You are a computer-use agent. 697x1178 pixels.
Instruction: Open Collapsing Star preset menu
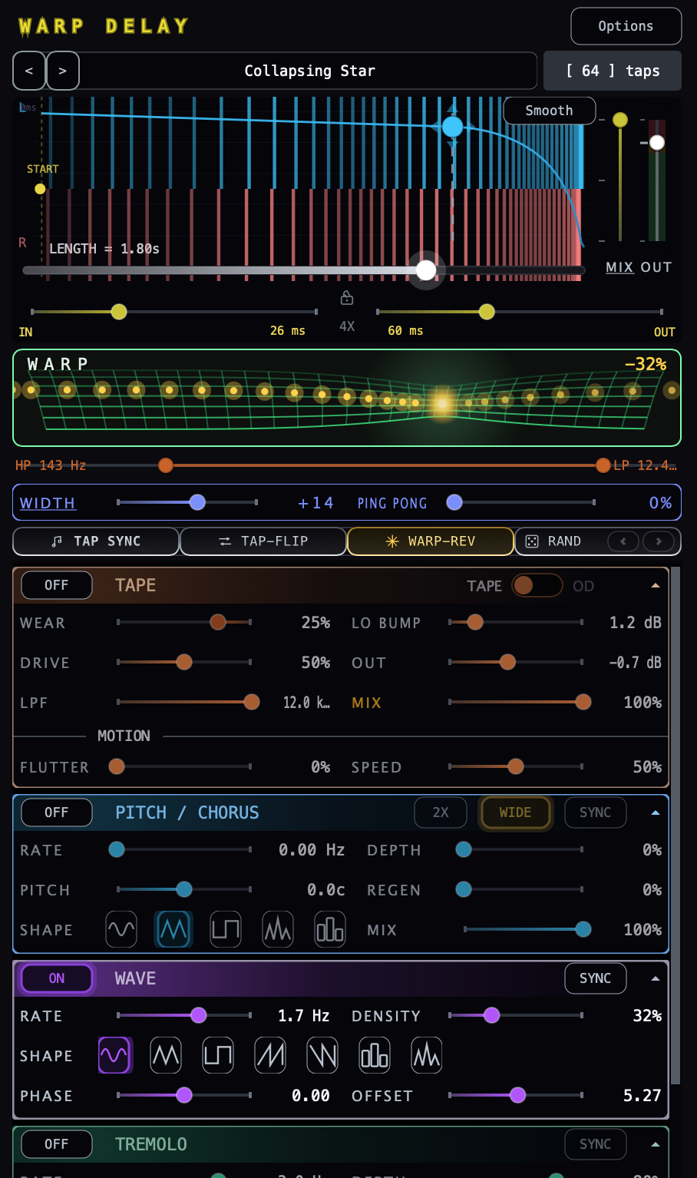click(x=309, y=71)
